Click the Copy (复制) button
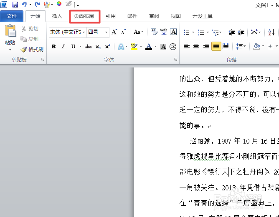This screenshot has width=279, height=217. click(x=30, y=39)
